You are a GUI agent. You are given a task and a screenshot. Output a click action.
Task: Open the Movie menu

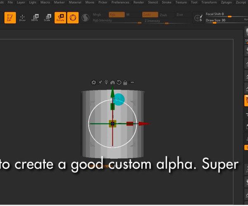pos(90,2)
